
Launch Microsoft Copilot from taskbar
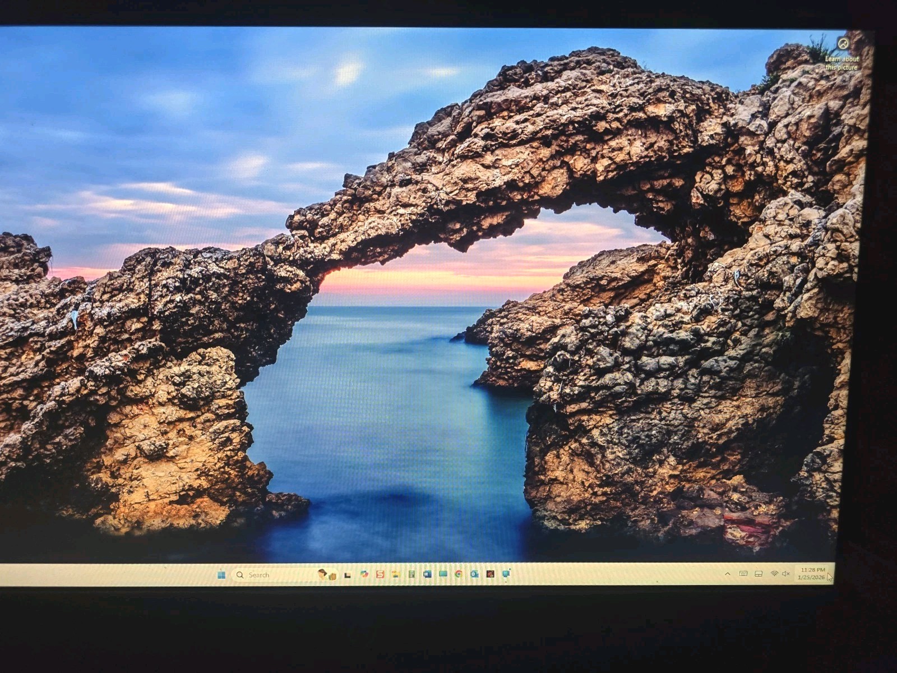tap(364, 574)
